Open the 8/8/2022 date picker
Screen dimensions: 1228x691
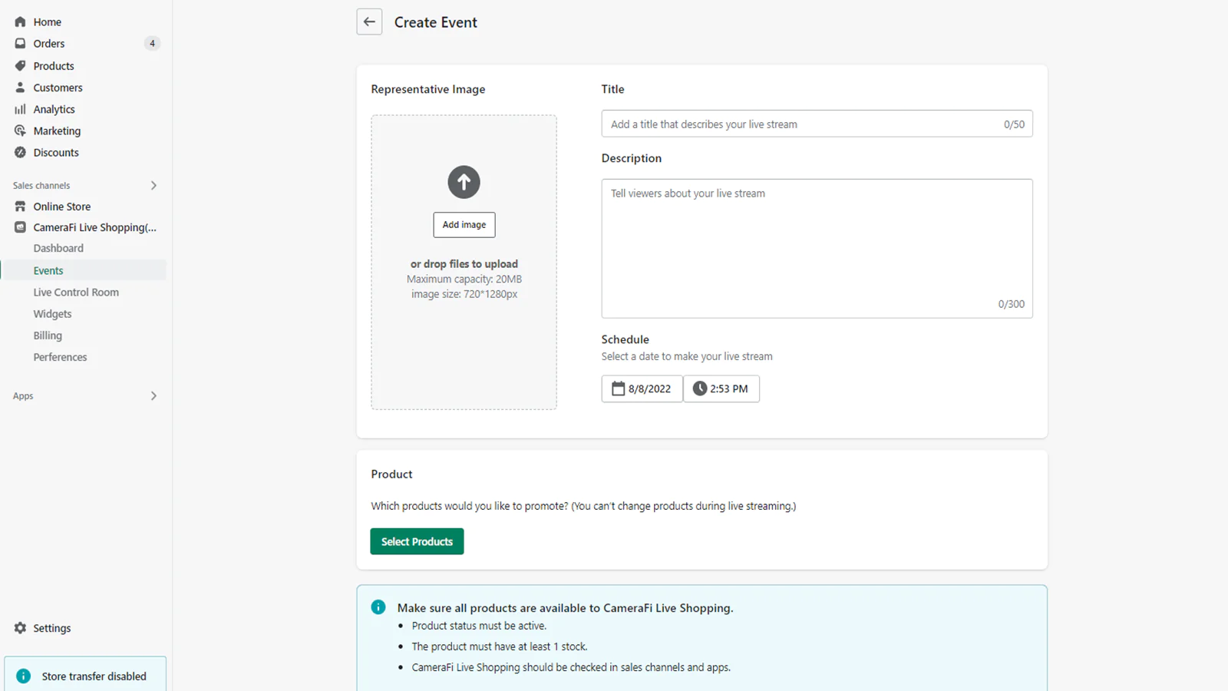[x=642, y=388]
